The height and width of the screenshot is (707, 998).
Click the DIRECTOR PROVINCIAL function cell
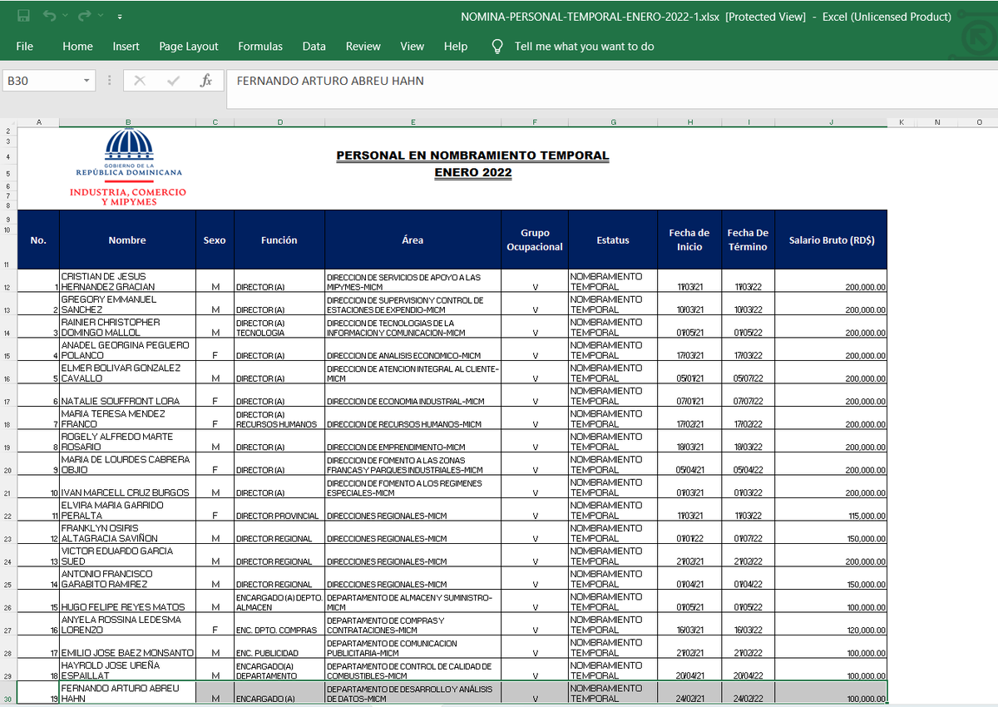point(279,510)
